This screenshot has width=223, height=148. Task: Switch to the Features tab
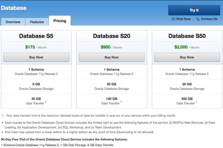(37, 22)
